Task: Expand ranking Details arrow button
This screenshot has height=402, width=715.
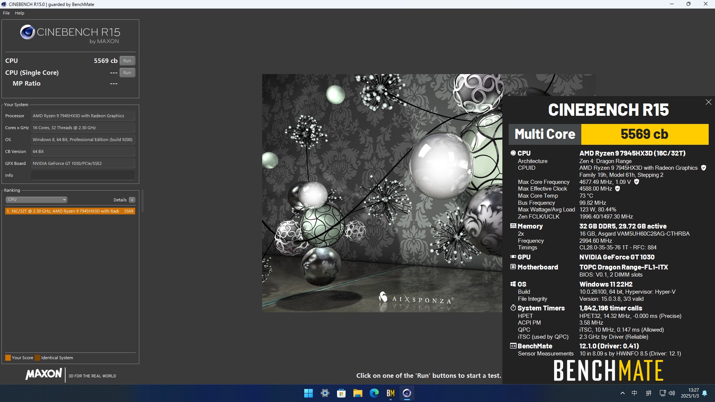Action: 132,200
